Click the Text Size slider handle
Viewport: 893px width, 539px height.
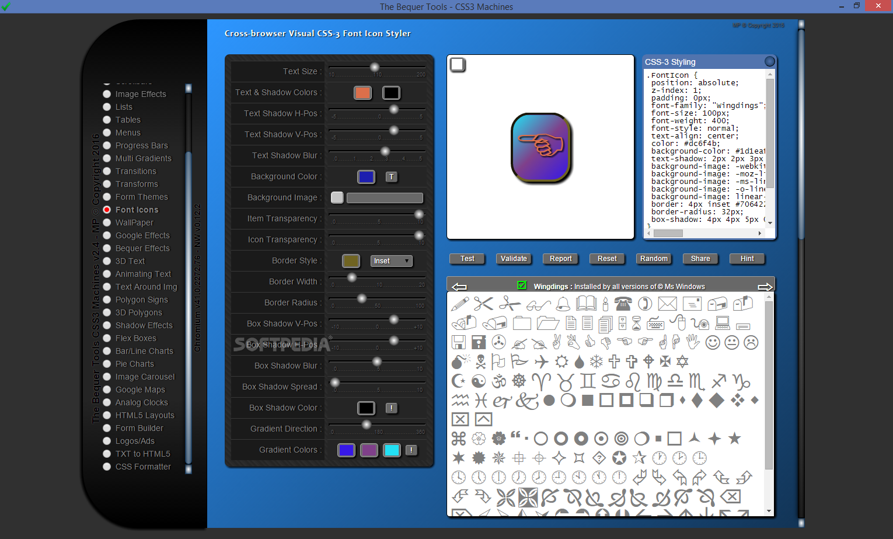pos(375,68)
